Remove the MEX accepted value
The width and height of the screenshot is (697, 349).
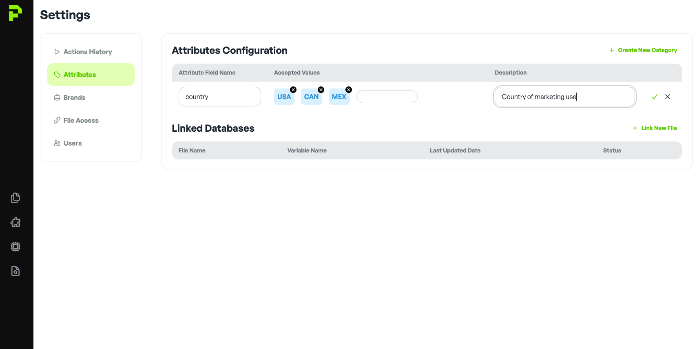pos(349,90)
